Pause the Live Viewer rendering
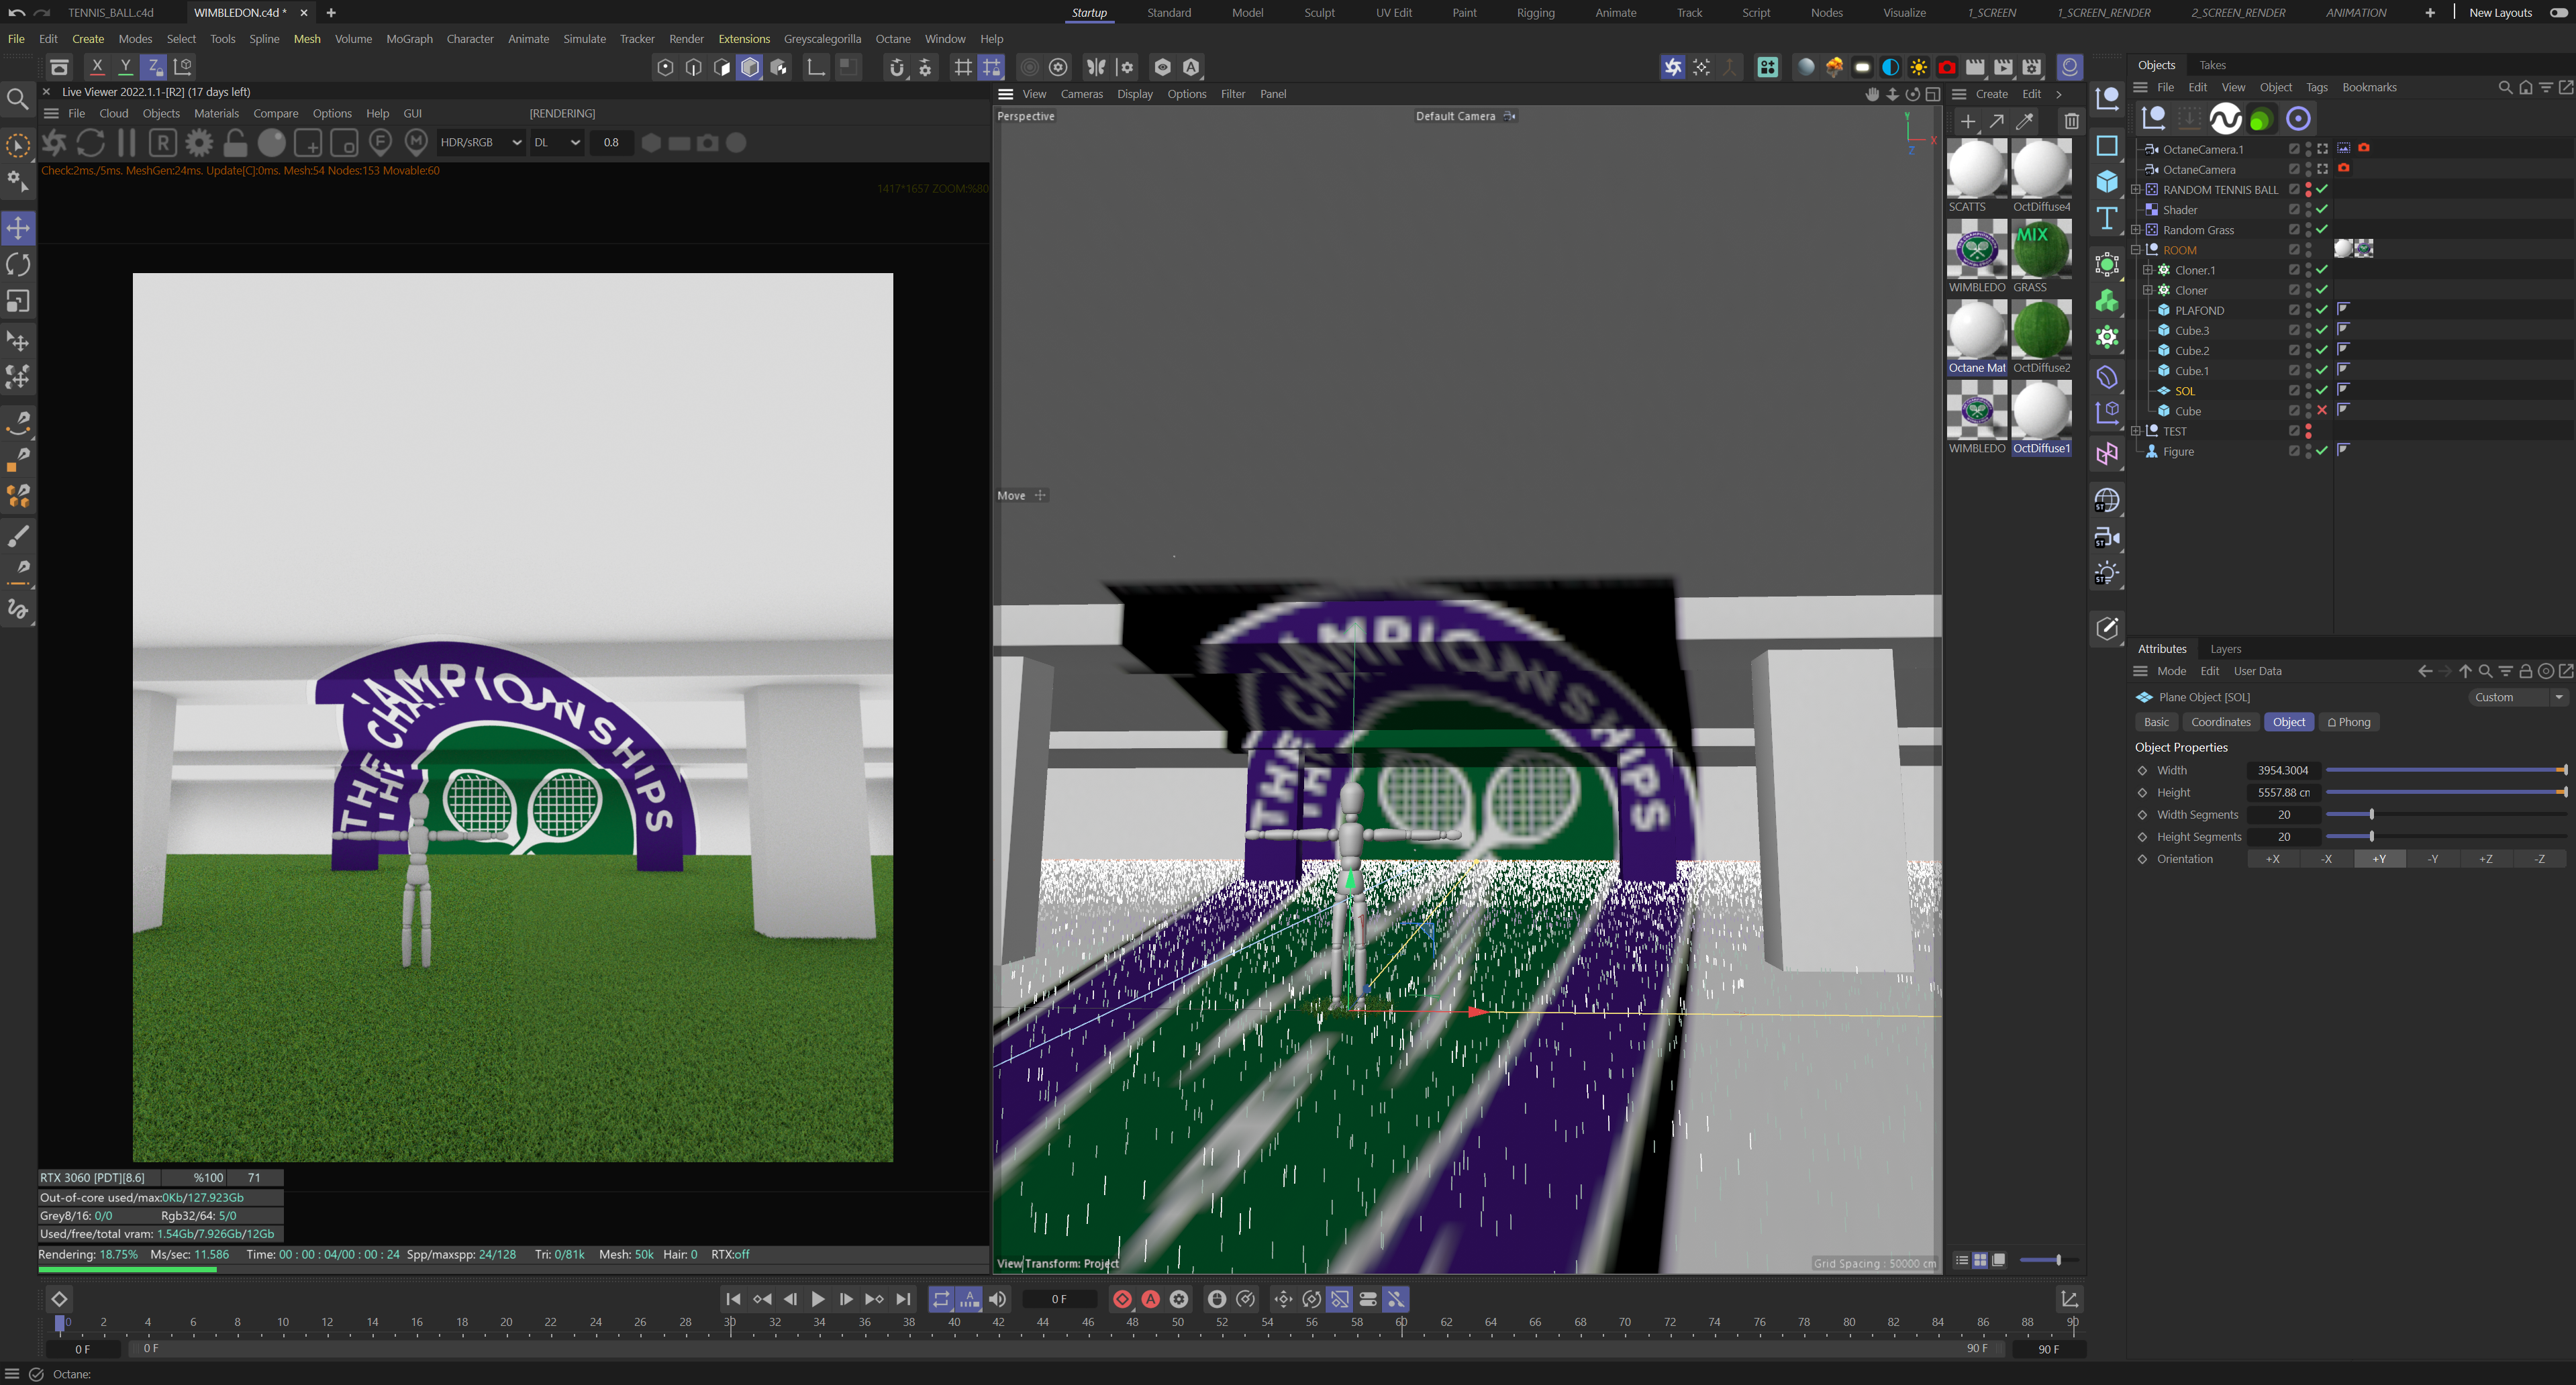 [126, 143]
